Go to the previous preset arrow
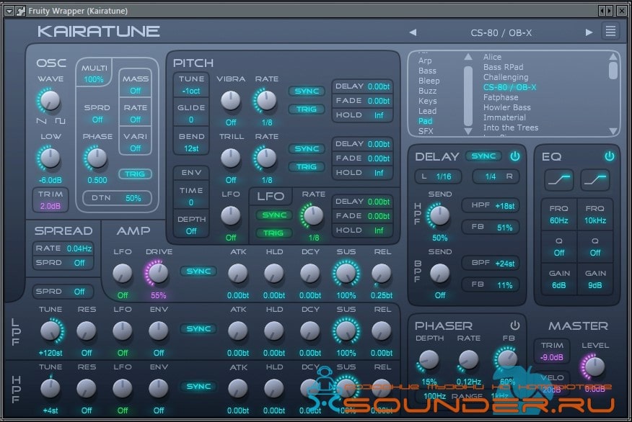Viewport: 632px width, 422px height. pos(413,32)
